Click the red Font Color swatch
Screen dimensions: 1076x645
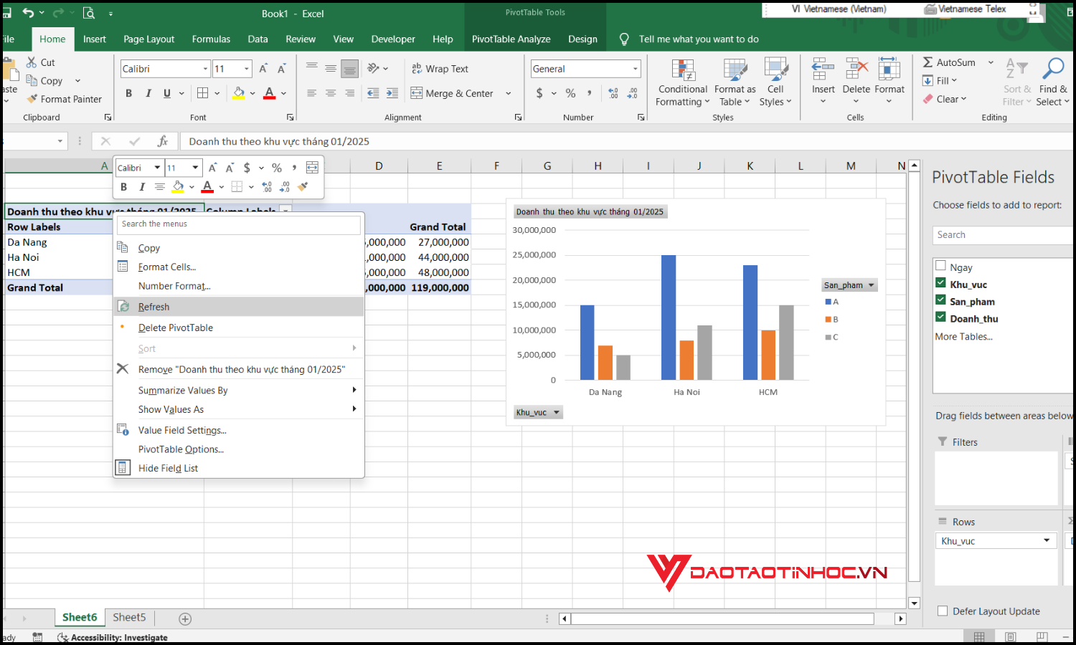point(268,93)
